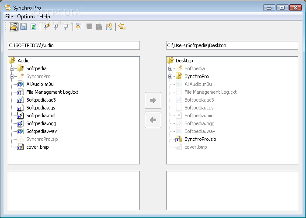
Task: Expand the Softpedia folder in left tree
Action: [12, 68]
